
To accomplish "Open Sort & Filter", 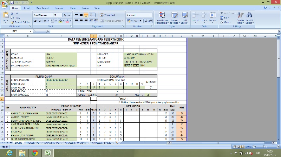I will 241,18.
